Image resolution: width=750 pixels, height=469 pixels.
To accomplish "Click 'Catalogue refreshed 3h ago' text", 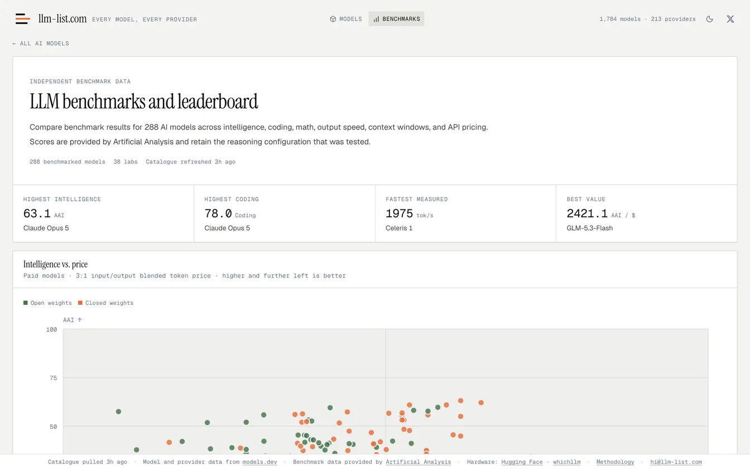I will click(x=190, y=162).
